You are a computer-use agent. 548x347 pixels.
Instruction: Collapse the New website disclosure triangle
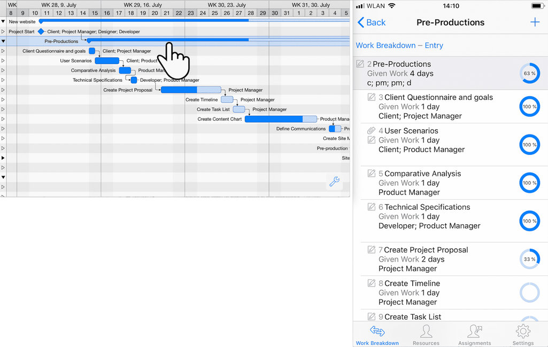[x=3, y=22]
